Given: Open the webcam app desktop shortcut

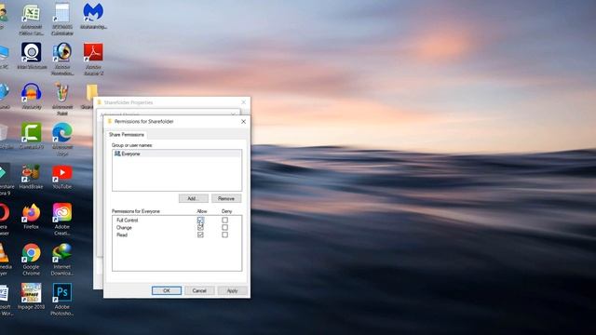Looking at the screenshot, I should point(32,56).
